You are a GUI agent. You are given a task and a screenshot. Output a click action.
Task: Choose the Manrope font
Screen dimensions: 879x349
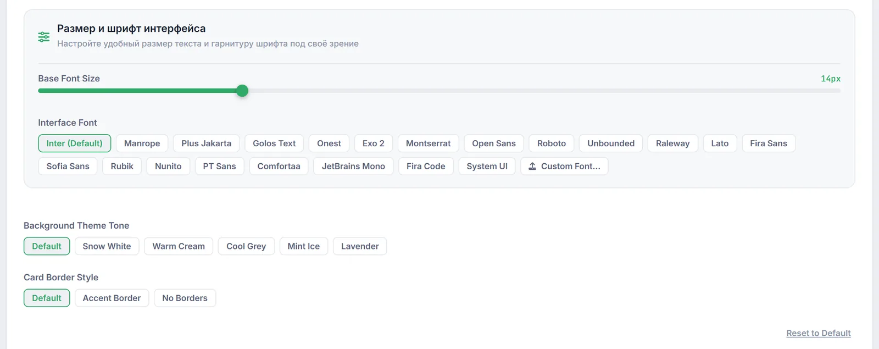click(x=142, y=143)
